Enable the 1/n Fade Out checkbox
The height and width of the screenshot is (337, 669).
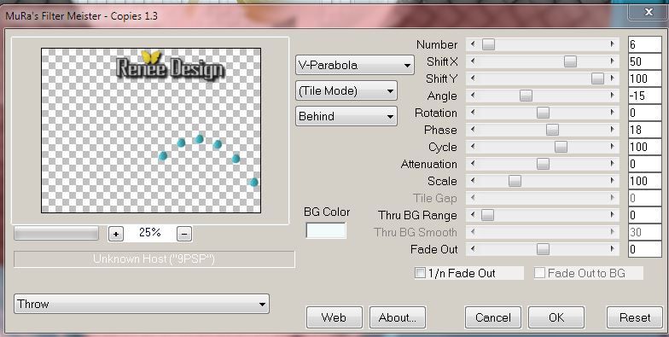(420, 273)
